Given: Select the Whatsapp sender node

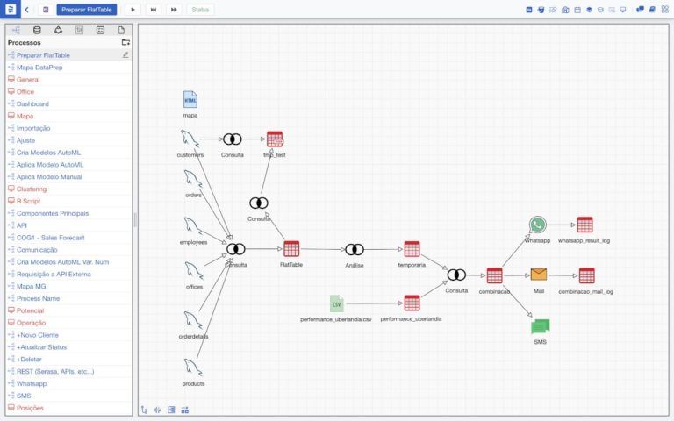Looking at the screenshot, I should [537, 225].
